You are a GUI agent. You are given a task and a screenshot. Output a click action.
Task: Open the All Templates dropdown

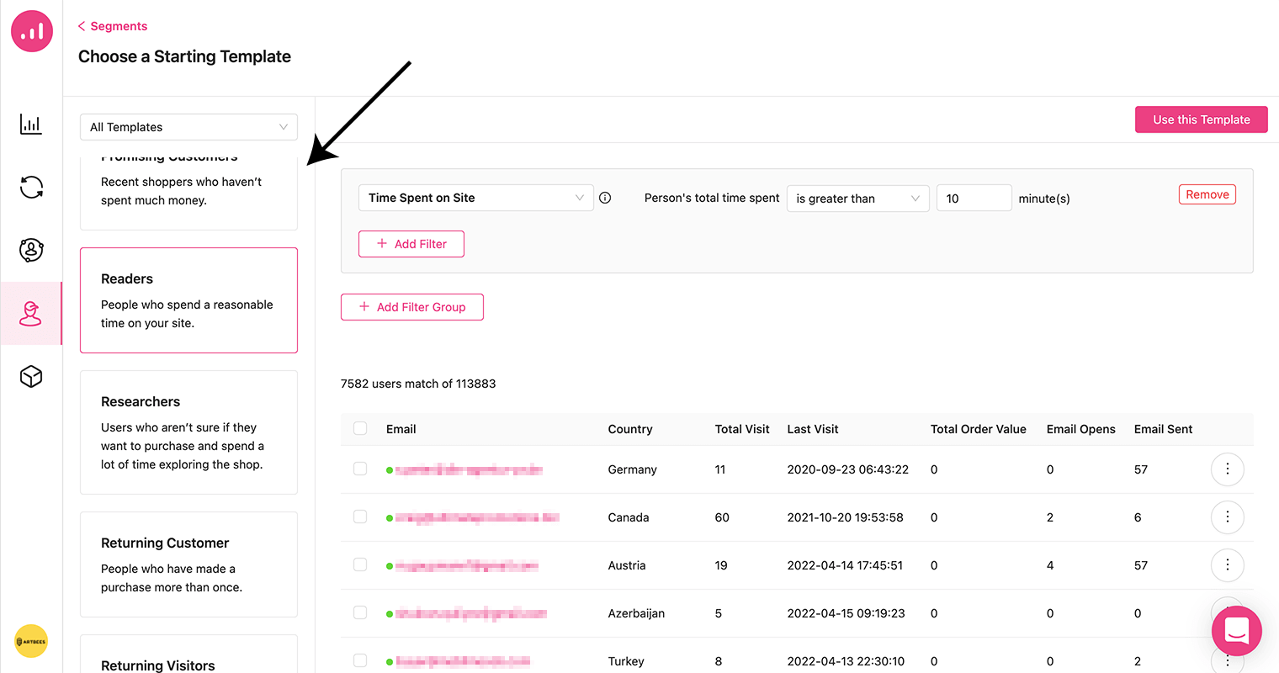[x=188, y=127]
